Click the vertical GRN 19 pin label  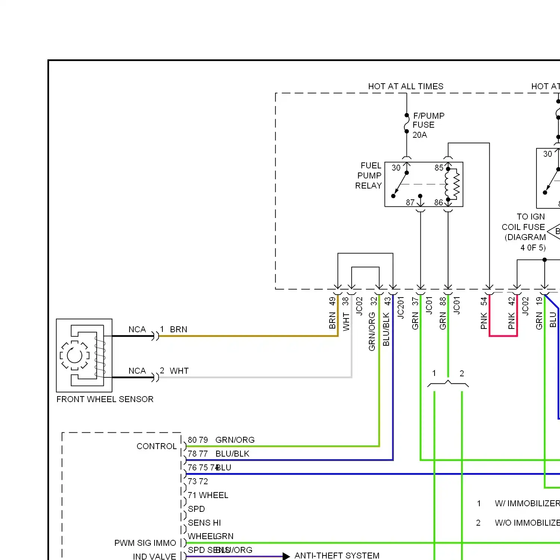539,313
